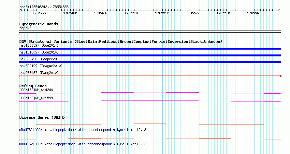The height and width of the screenshot is (154, 290).
Task: Click the upper orange OMIM gene line
Action: 150,124
